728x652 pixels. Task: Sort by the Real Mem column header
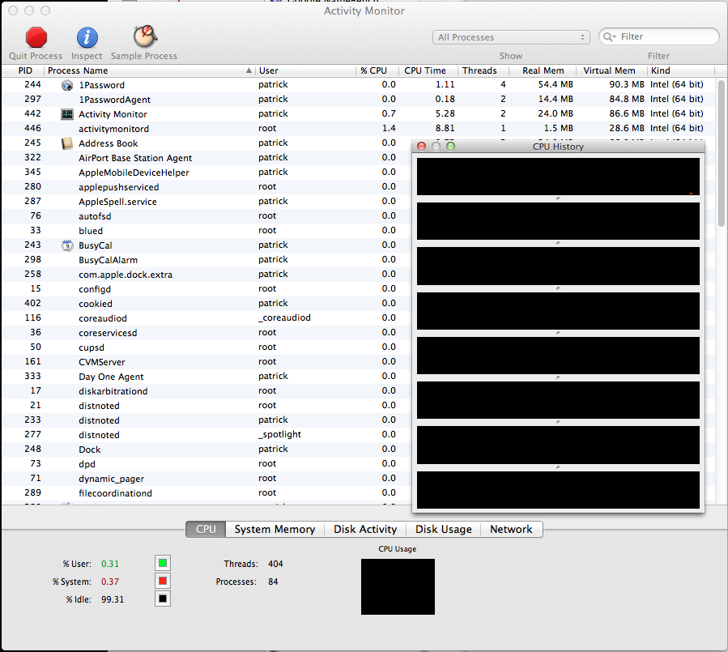543,70
